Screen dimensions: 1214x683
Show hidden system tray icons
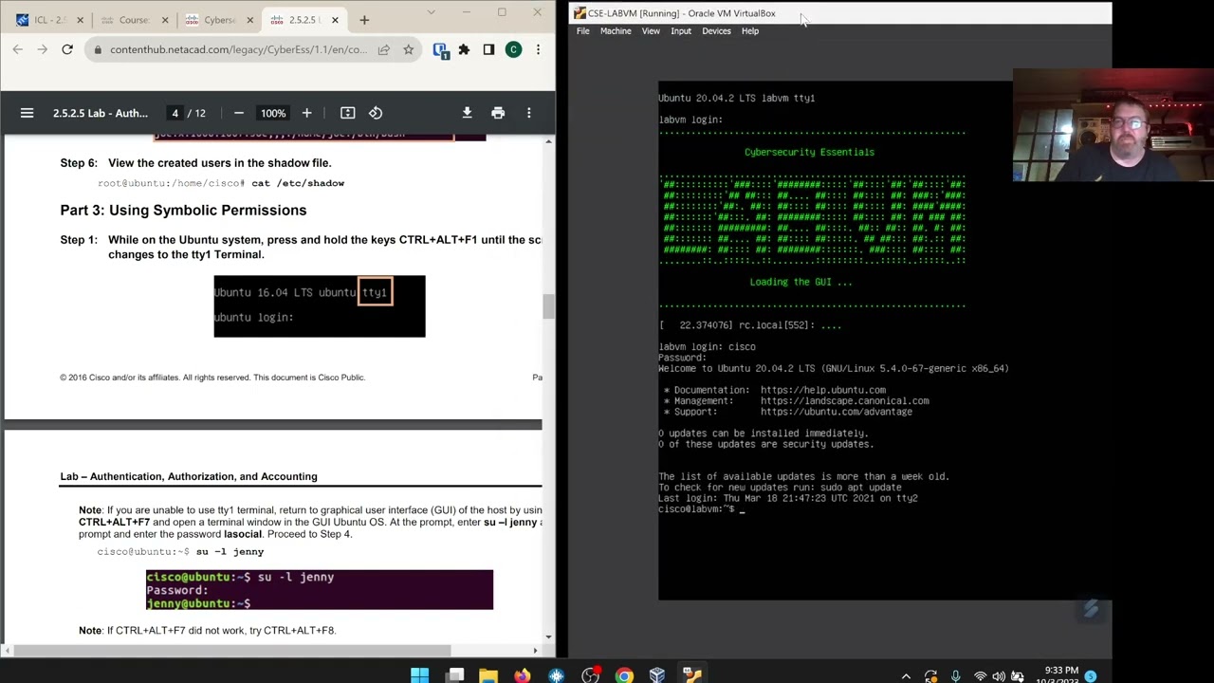(906, 676)
